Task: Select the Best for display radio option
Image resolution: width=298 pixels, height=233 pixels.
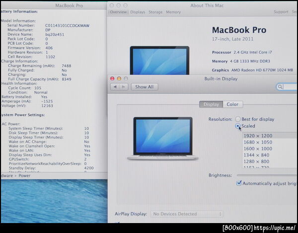Action: point(237,119)
